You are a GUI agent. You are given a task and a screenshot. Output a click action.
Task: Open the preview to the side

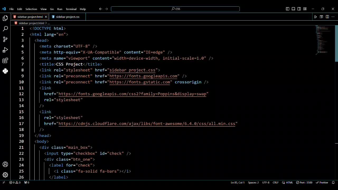[x=321, y=17]
